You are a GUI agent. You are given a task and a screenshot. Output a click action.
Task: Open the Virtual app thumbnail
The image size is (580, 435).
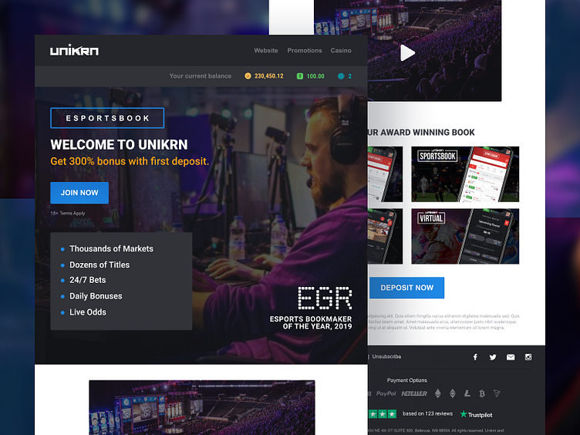pyautogui.click(x=465, y=236)
